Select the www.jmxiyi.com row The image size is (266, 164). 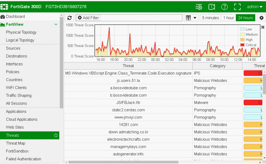point(128,117)
